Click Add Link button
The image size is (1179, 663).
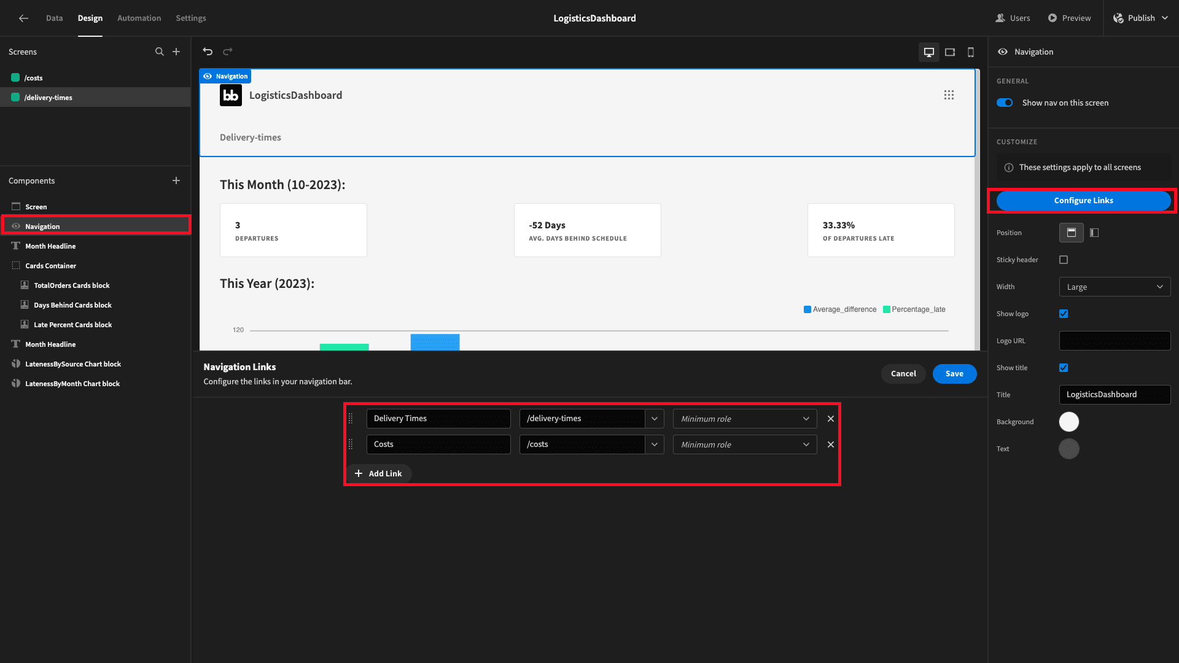(x=379, y=473)
